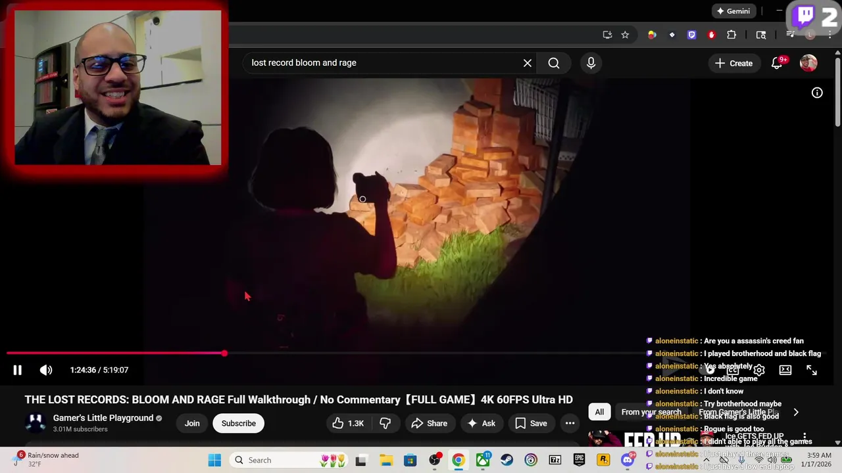
Task: Open Microsoft Store from taskbar
Action: pyautogui.click(x=410, y=460)
